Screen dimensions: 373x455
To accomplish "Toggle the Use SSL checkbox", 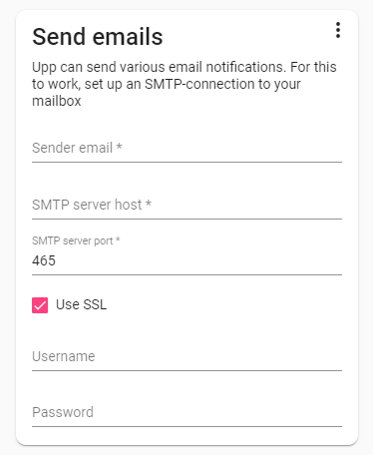I will pos(40,305).
